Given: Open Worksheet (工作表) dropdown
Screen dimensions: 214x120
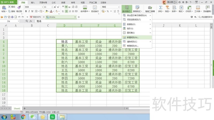Looking at the screenshot, I should pos(198,9).
